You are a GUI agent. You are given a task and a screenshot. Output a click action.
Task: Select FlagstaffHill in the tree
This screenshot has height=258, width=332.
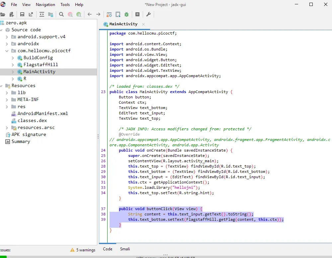pyautogui.click(x=41, y=64)
